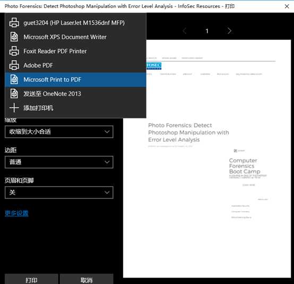Click printer icon beside Adobe PDF
The image size is (294, 284).
14,65
